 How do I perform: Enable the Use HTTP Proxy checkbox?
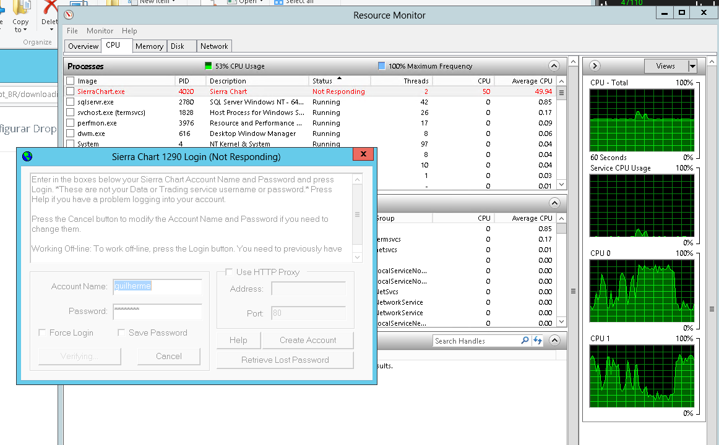[x=229, y=272]
